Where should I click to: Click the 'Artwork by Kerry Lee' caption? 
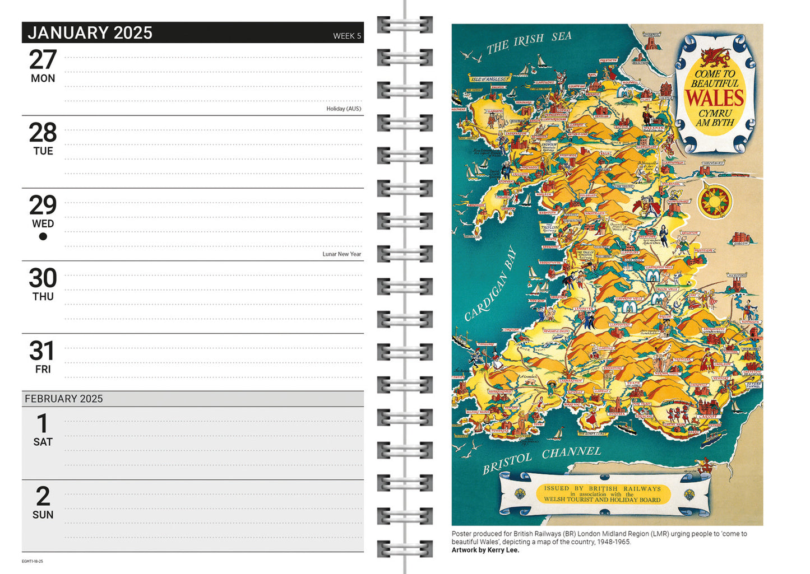pos(485,550)
